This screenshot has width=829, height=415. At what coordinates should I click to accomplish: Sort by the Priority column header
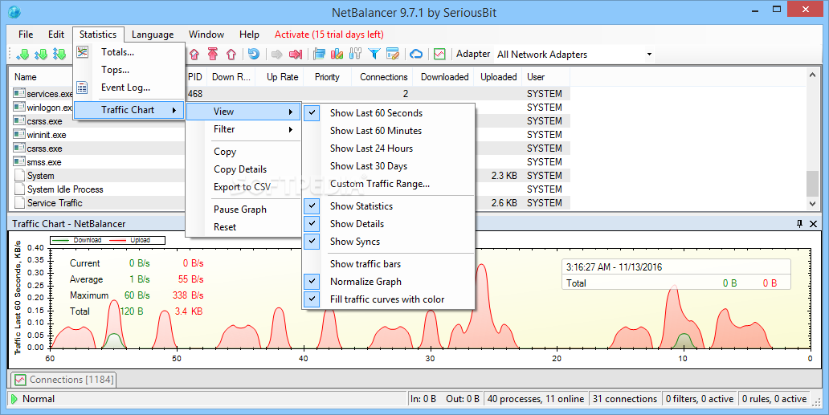pos(327,77)
